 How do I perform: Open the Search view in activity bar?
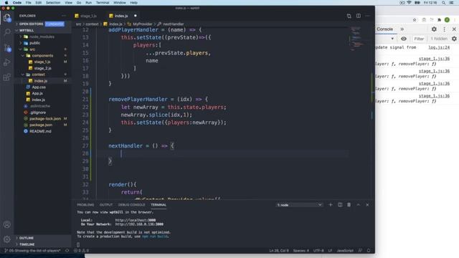7,32
